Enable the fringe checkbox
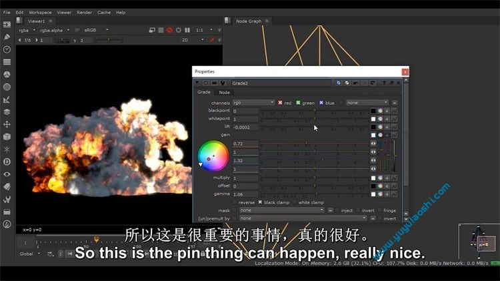 (x=380, y=210)
